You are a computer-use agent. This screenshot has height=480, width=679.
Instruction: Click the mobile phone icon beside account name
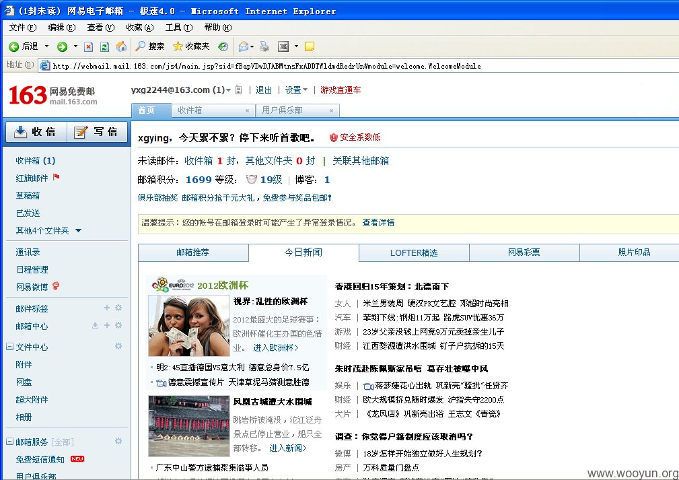point(239,90)
